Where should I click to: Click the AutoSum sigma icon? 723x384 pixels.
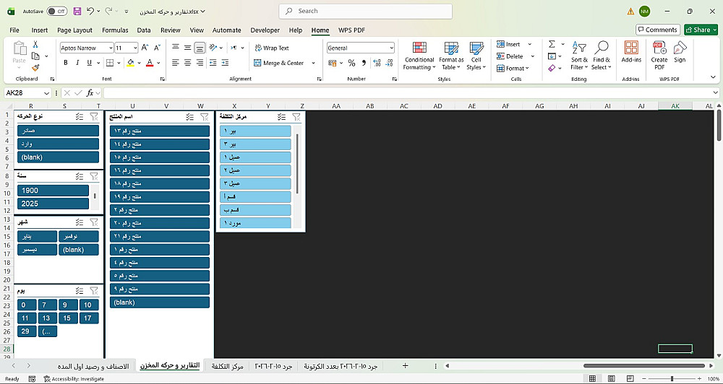(x=552, y=45)
